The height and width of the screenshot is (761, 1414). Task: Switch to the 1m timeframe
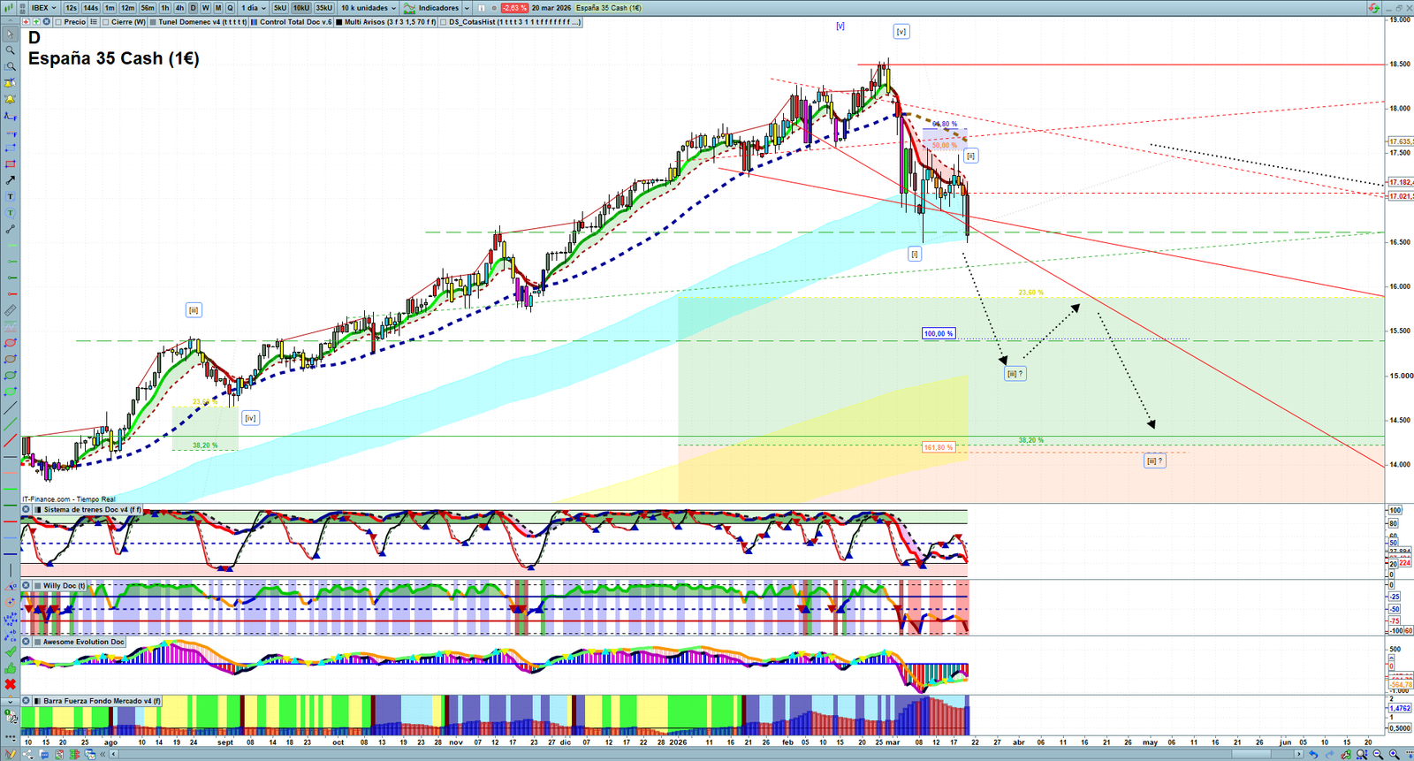(x=110, y=8)
